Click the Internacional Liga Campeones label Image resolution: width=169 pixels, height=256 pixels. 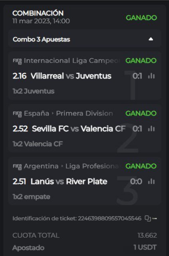coord(72,61)
